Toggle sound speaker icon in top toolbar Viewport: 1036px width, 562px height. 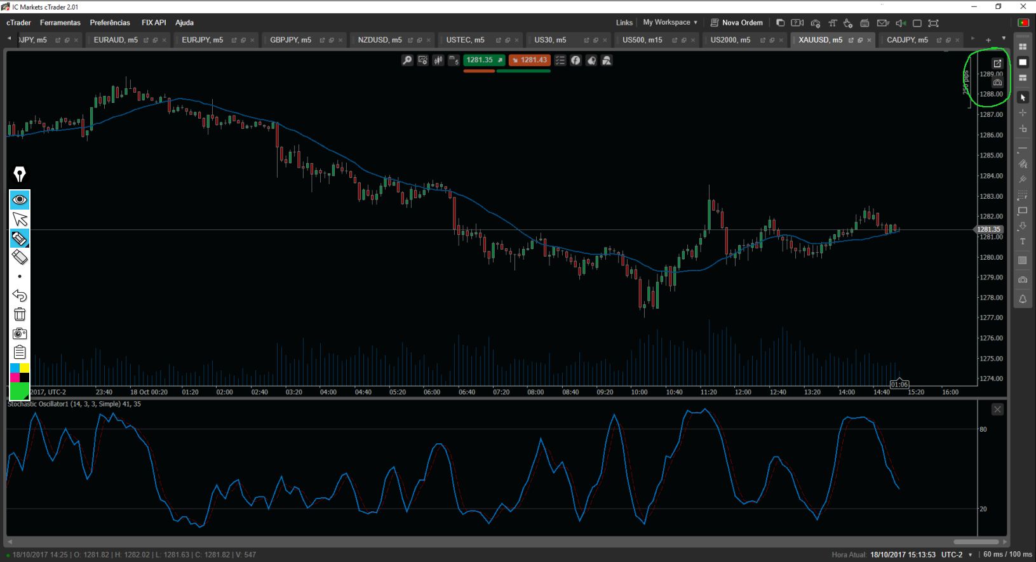(900, 23)
